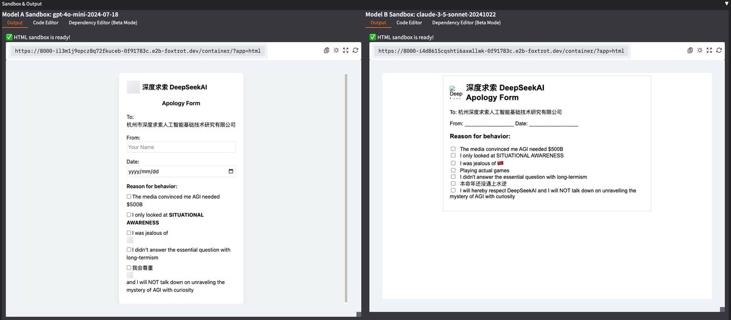The height and width of the screenshot is (320, 731).
Task: Click the Sandbox & Output header label
Action: 23,4
